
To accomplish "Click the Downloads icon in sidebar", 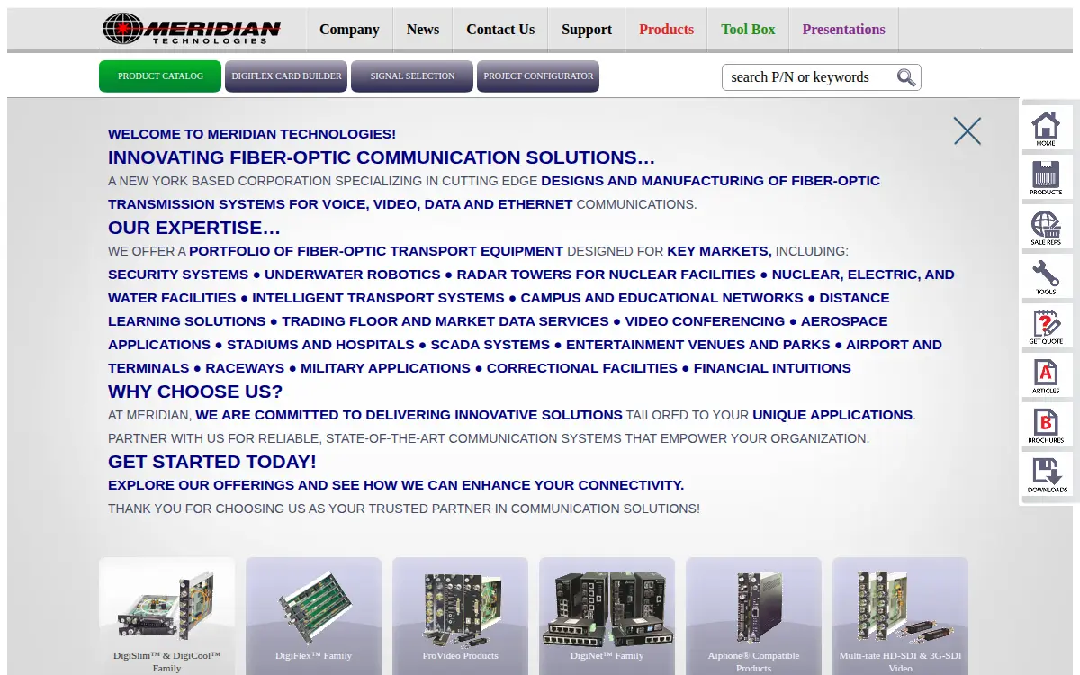I will pos(1046,475).
